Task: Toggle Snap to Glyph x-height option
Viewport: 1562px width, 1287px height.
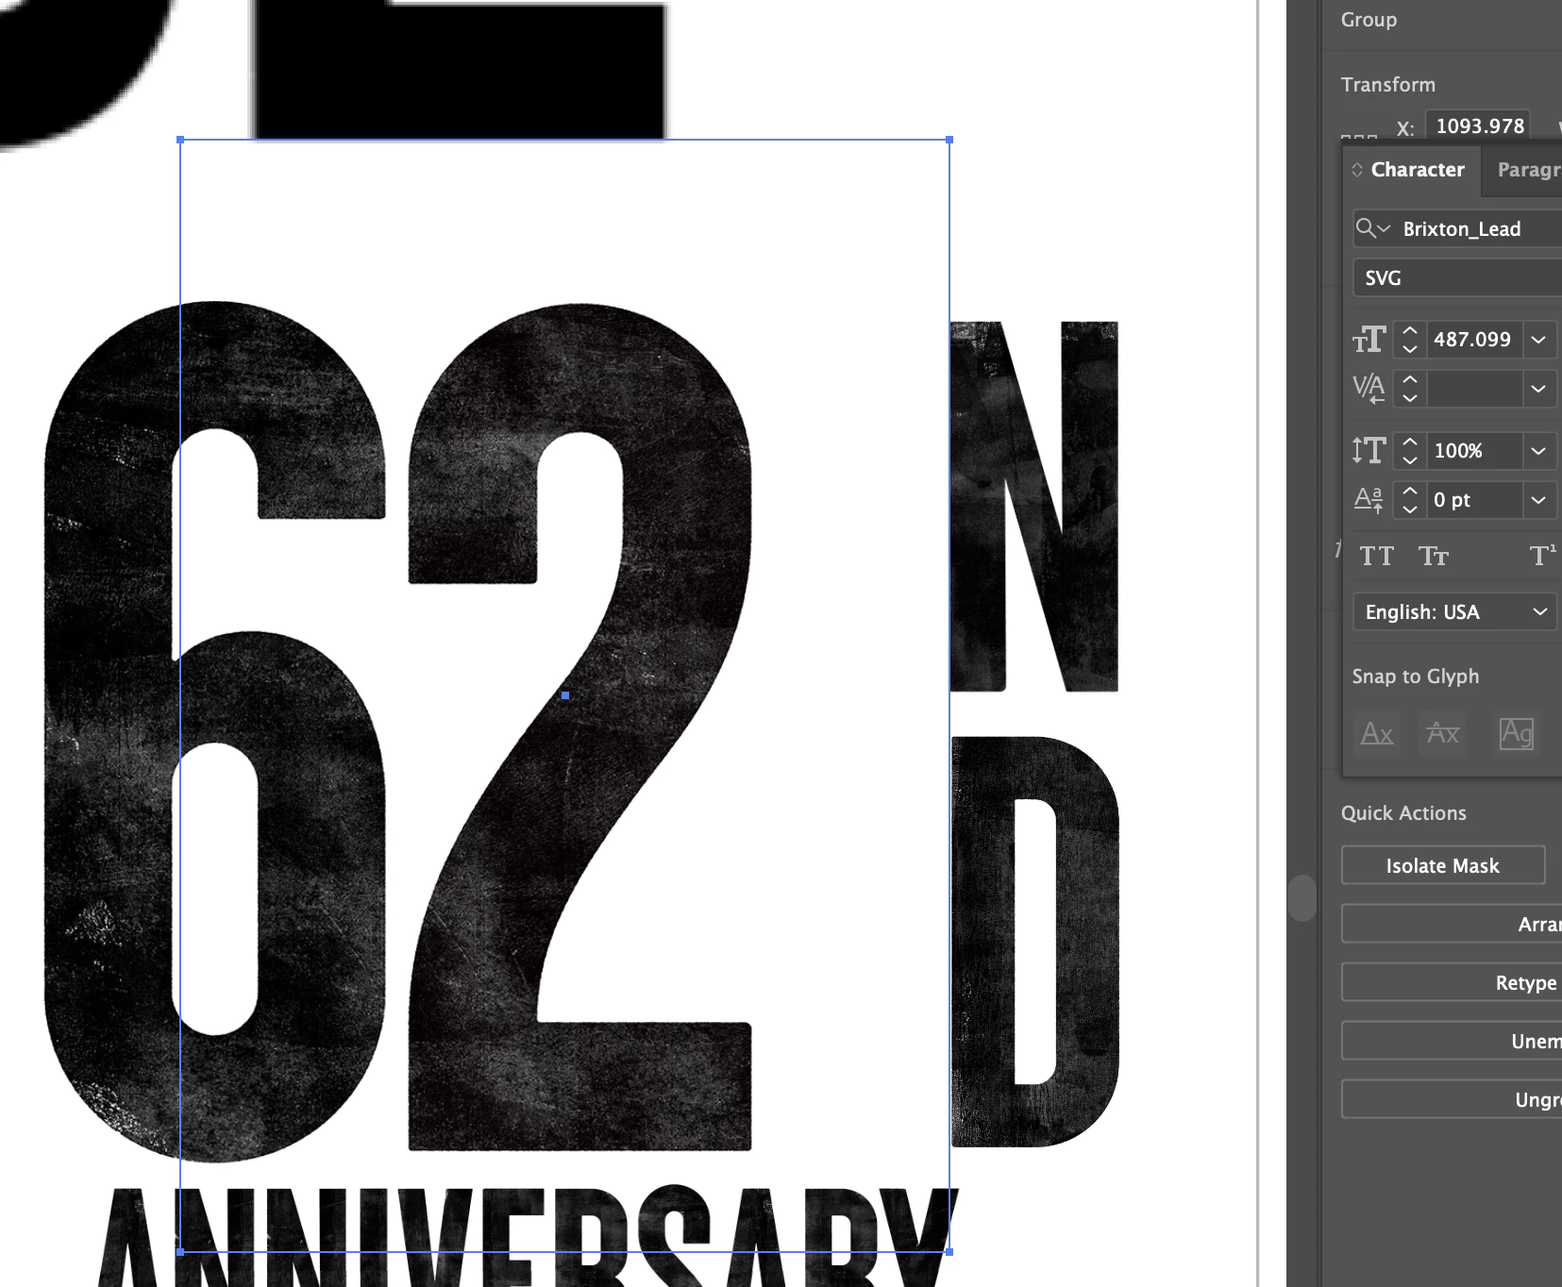Action: coord(1443,733)
